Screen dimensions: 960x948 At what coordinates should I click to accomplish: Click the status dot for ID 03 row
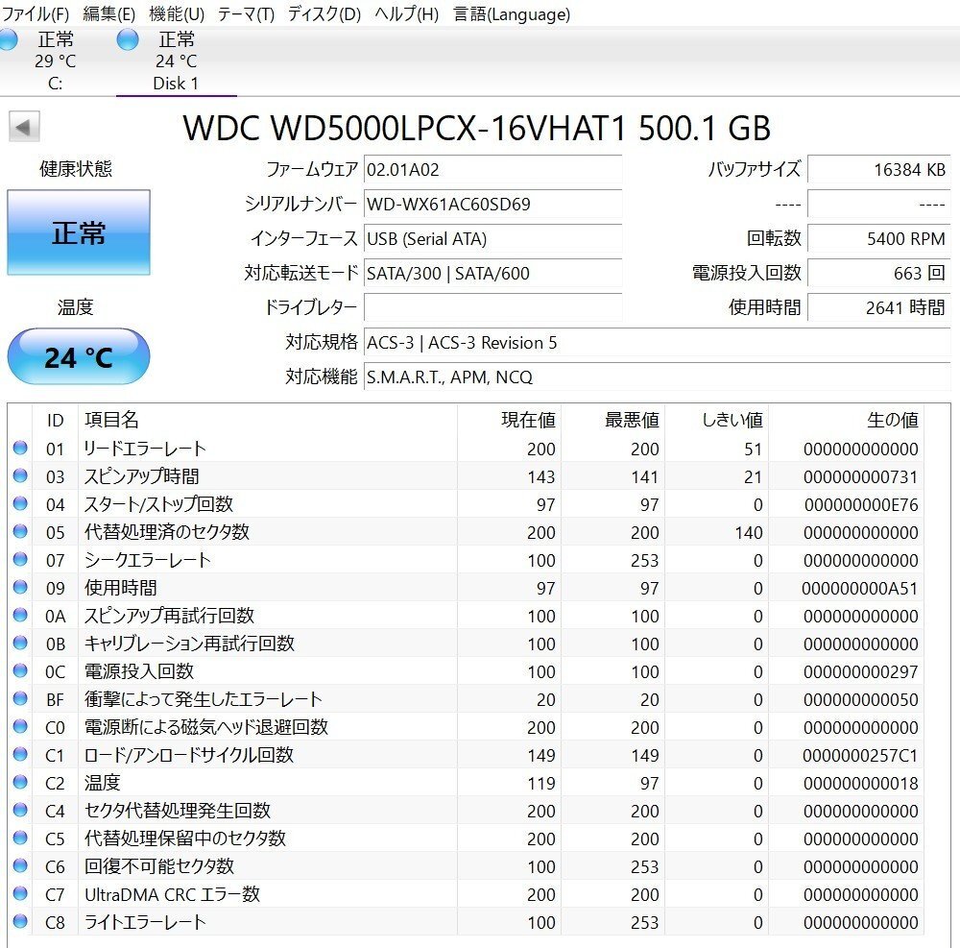tap(20, 475)
